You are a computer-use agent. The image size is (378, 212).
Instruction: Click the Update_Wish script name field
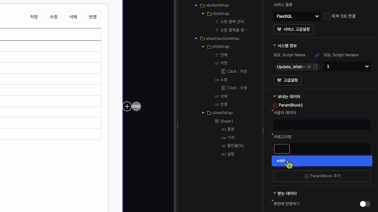point(297,67)
